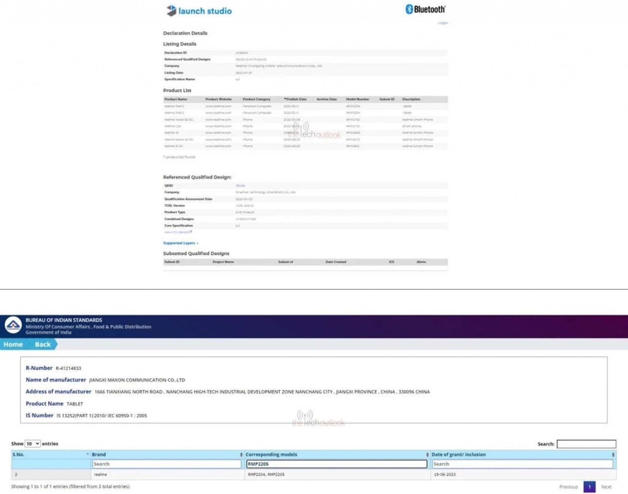Focus the Corresponding models filter field
Screen dimensions: 628x494
(336, 464)
